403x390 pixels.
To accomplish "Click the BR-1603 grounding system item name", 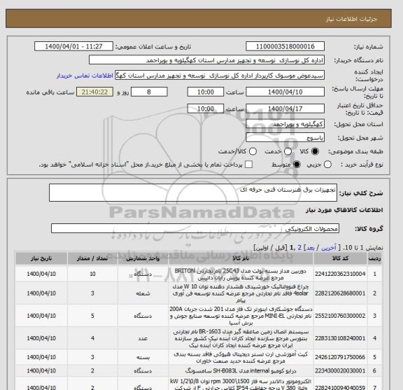I will pos(241,338).
